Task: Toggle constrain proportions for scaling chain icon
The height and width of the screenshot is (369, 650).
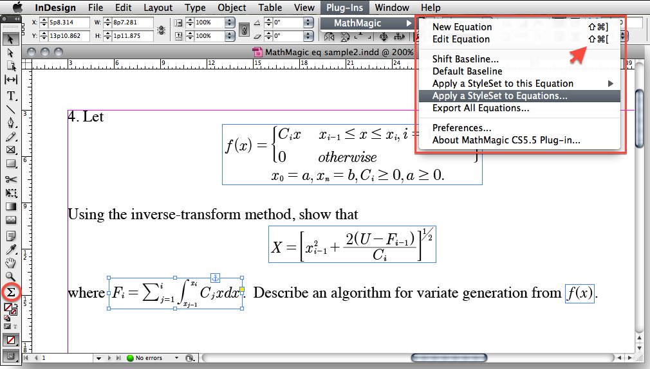Action: click(244, 30)
